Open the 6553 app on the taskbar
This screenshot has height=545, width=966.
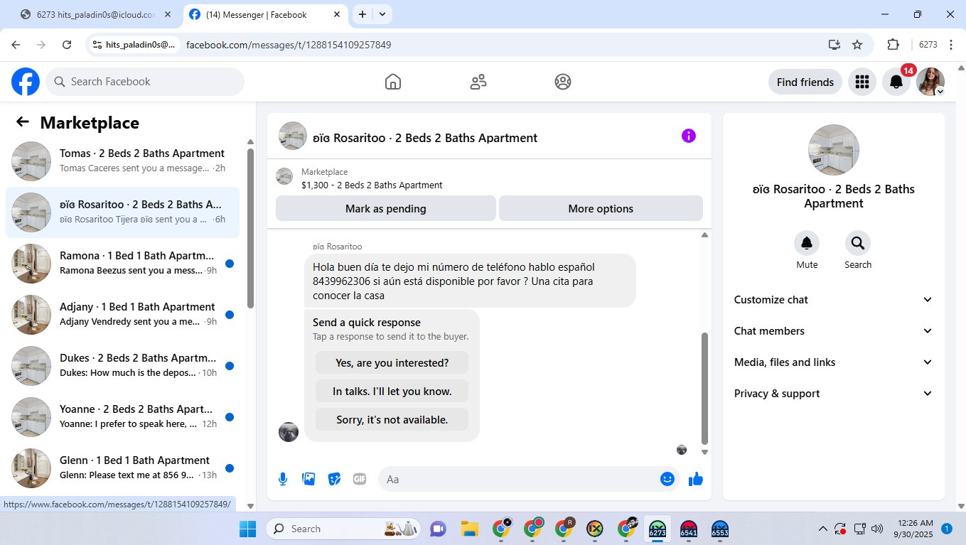[720, 529]
